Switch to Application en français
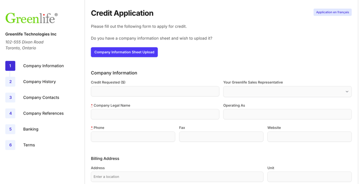Image resolution: width=359 pixels, height=184 pixels. (332, 12)
